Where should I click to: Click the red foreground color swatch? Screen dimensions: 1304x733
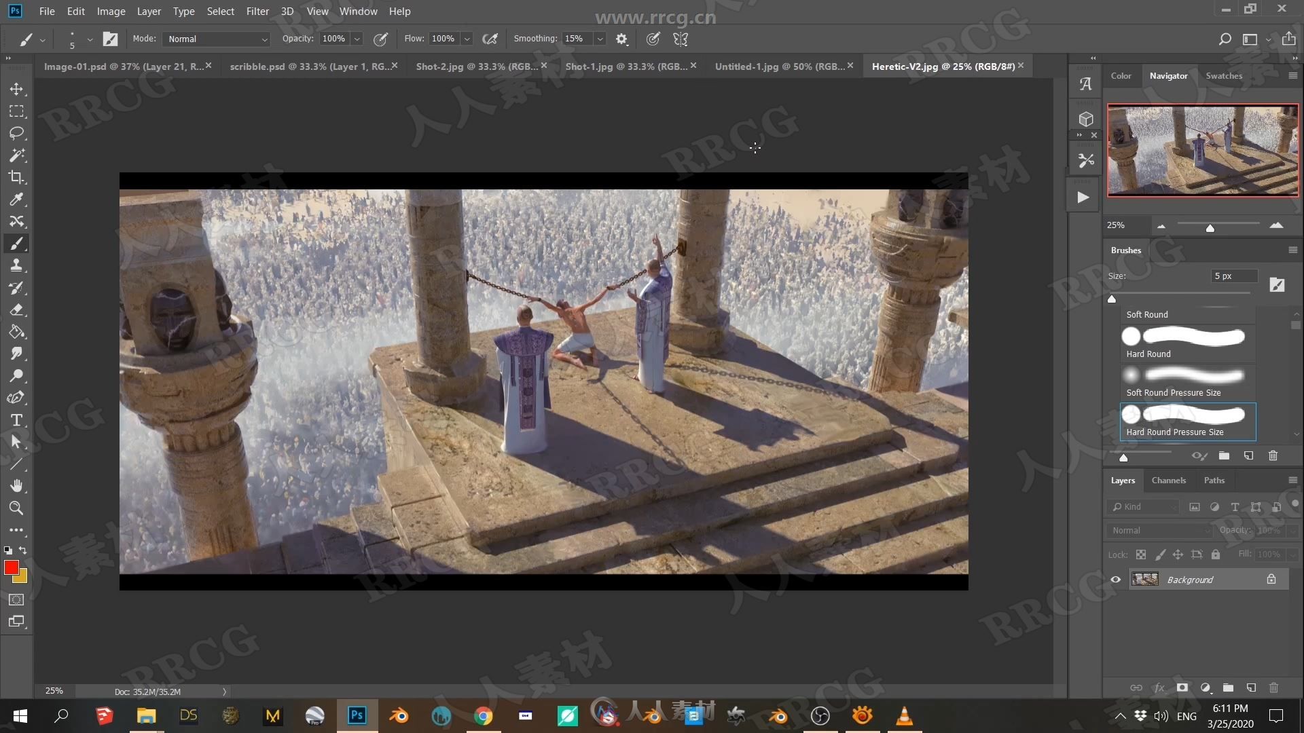click(11, 567)
